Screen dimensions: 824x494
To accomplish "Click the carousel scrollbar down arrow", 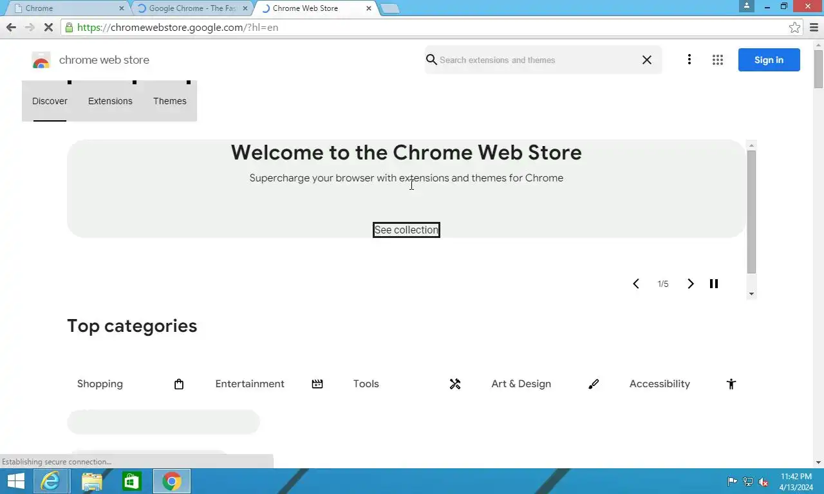I will point(752,294).
